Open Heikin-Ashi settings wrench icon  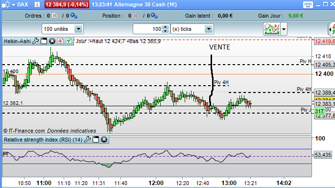click(x=35, y=41)
